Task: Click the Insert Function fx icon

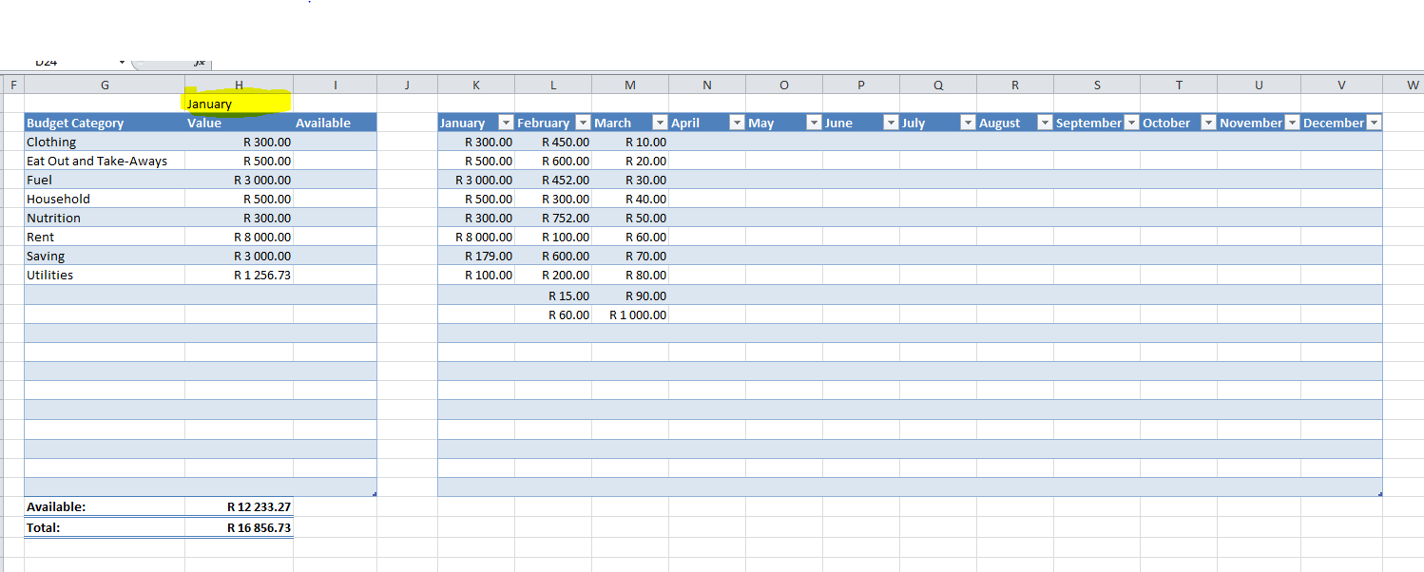Action: click(199, 63)
